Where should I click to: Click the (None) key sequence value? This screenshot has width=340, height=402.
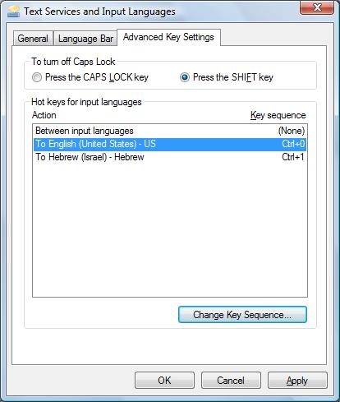[x=292, y=131]
